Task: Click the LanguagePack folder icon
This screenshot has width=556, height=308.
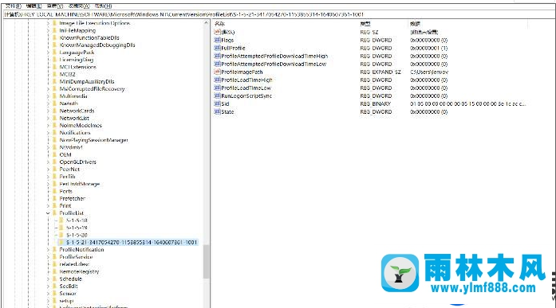Action: pyautogui.click(x=54, y=53)
